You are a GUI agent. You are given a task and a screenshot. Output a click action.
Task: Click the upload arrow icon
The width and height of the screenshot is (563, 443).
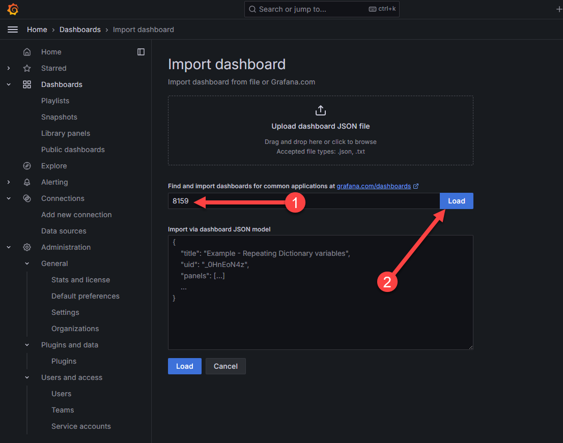pos(321,110)
